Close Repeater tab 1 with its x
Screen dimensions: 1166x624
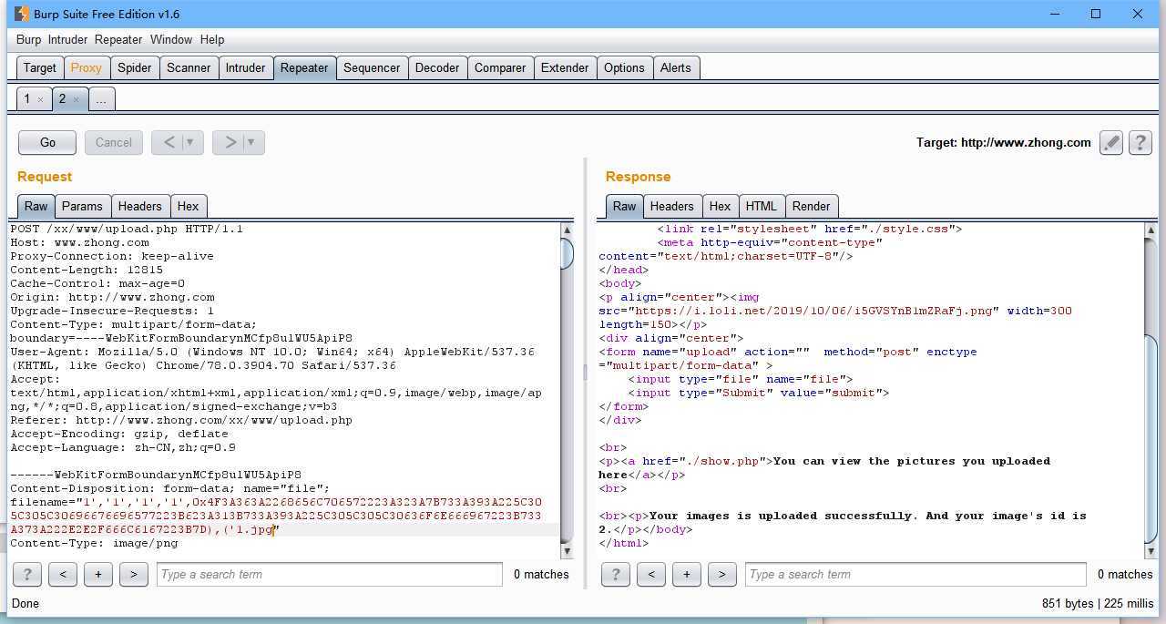coord(41,99)
